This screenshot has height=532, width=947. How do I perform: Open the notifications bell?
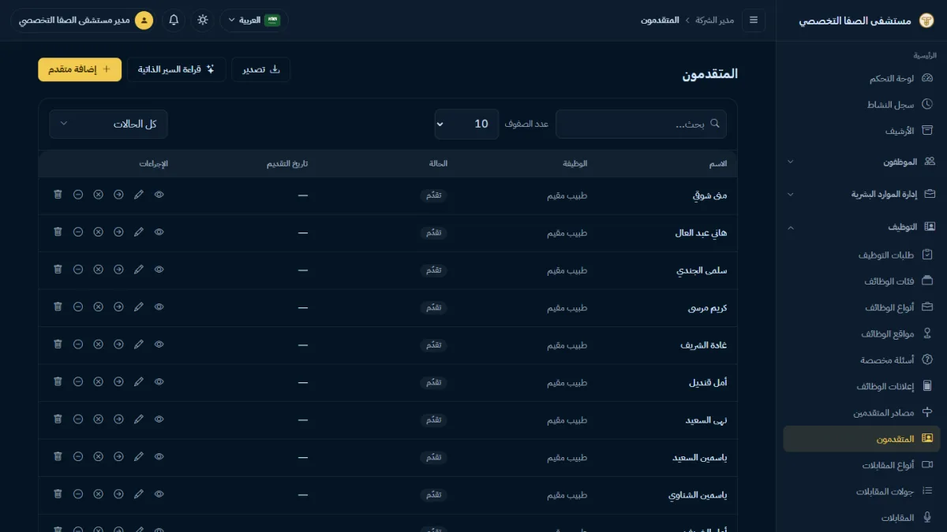pyautogui.click(x=174, y=20)
